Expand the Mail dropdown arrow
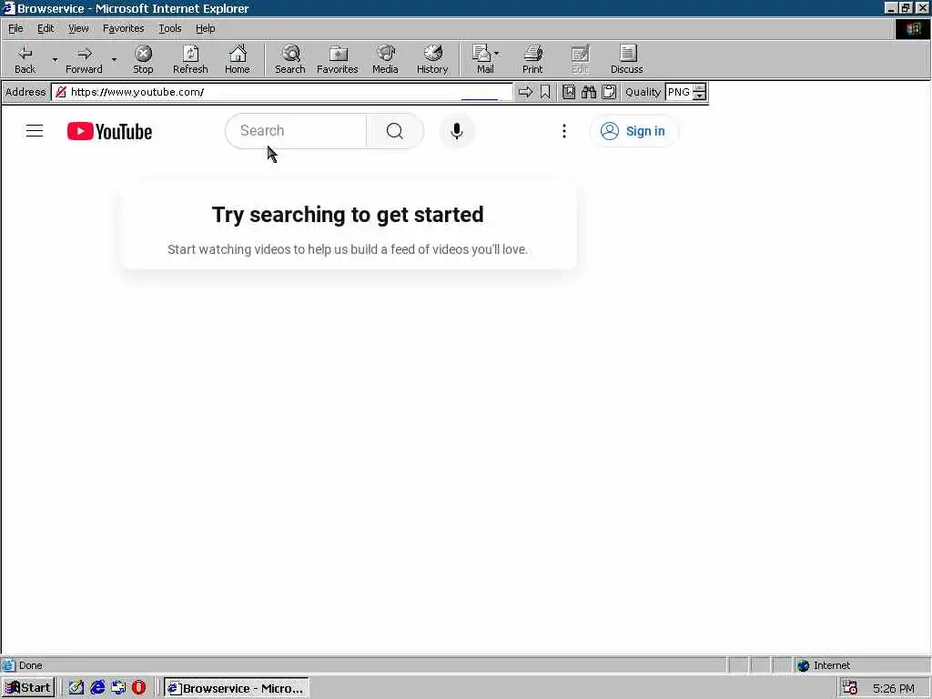The image size is (932, 699). pos(497,54)
